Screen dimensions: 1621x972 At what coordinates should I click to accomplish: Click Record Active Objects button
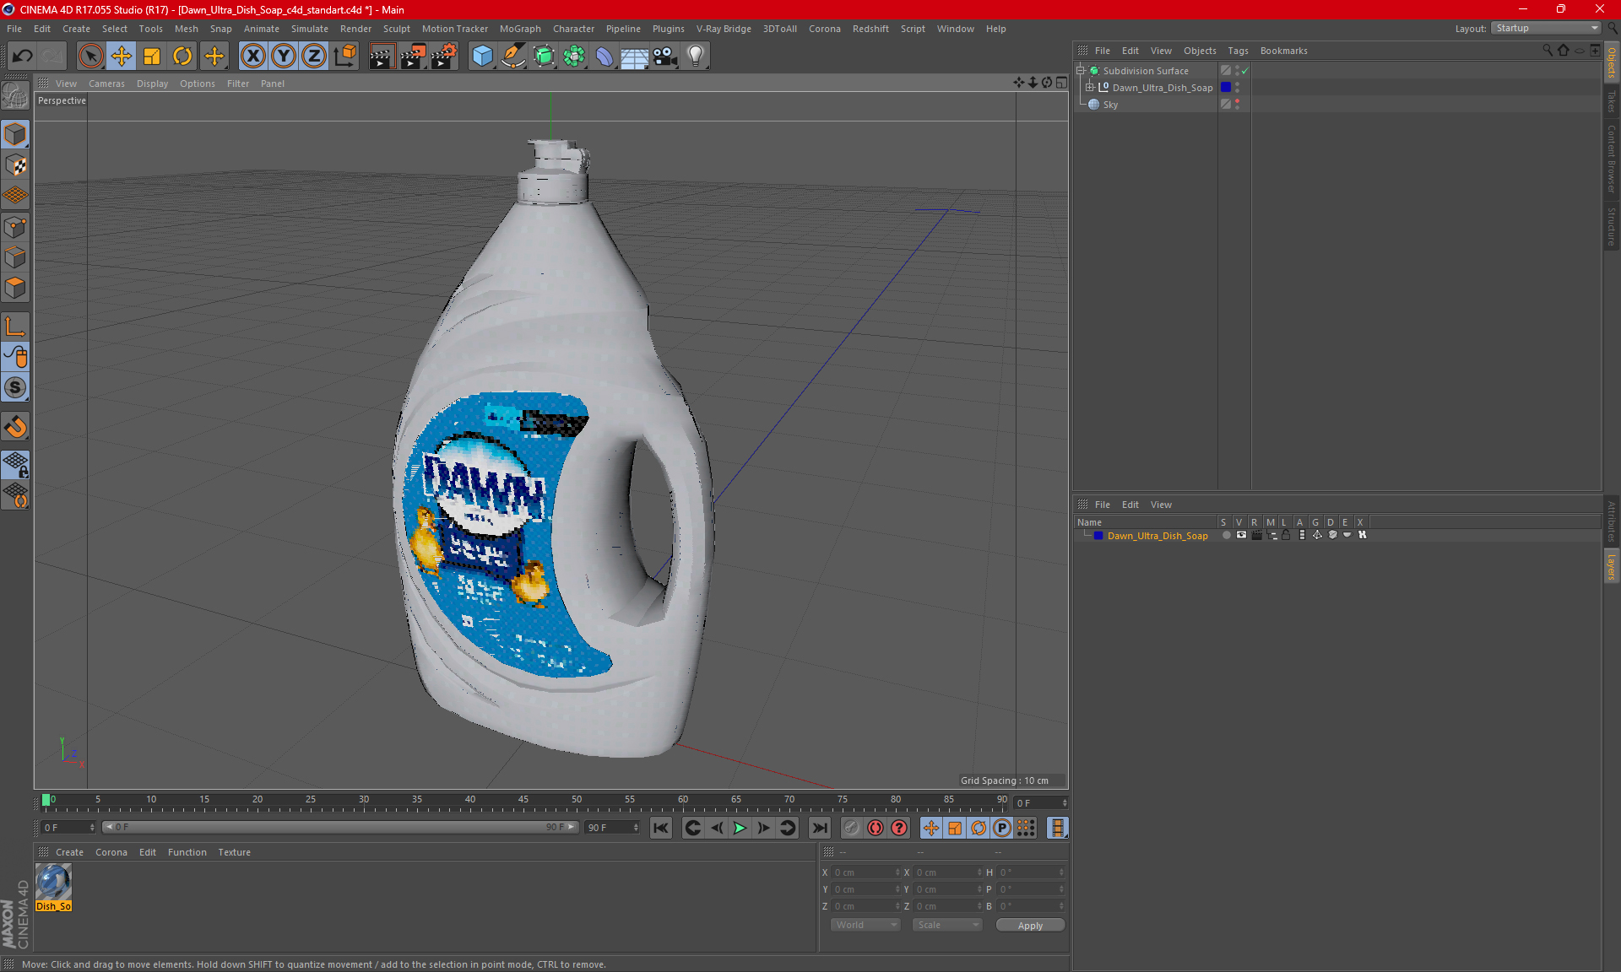point(851,828)
